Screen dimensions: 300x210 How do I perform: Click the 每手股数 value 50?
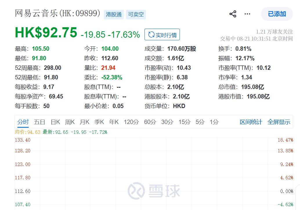(46, 106)
